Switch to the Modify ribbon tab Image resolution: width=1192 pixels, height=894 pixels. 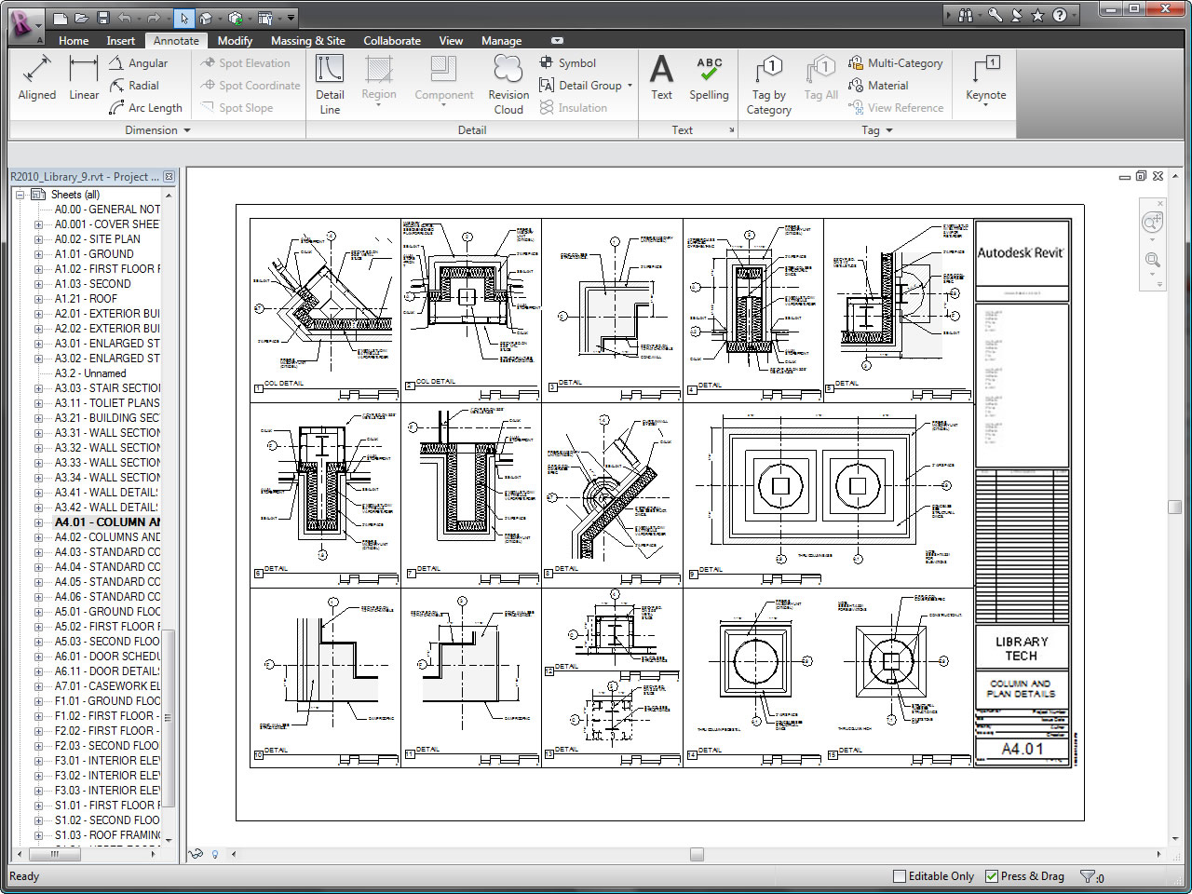235,41
